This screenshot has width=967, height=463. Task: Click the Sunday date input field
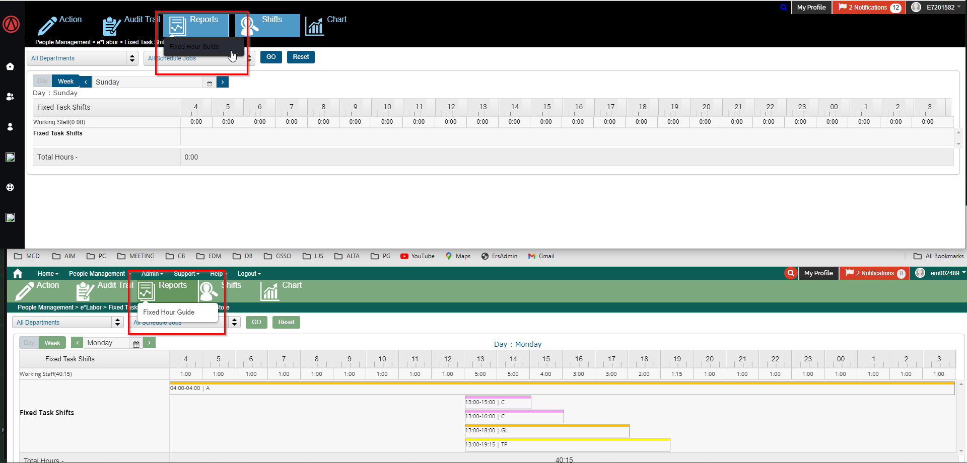click(x=148, y=82)
